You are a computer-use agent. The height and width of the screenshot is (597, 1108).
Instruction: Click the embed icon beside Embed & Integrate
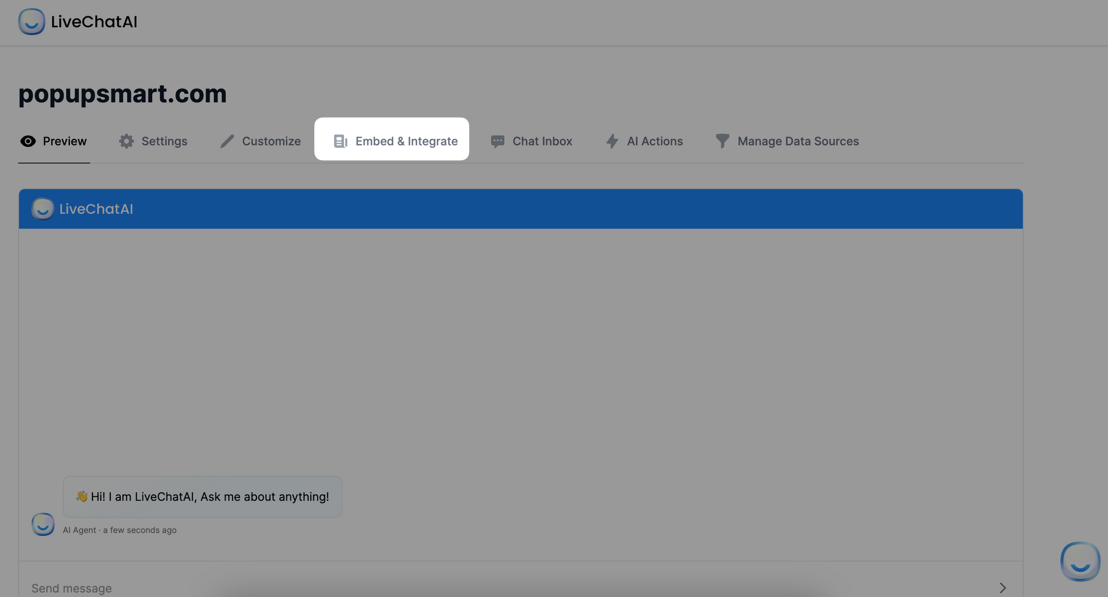coord(340,141)
